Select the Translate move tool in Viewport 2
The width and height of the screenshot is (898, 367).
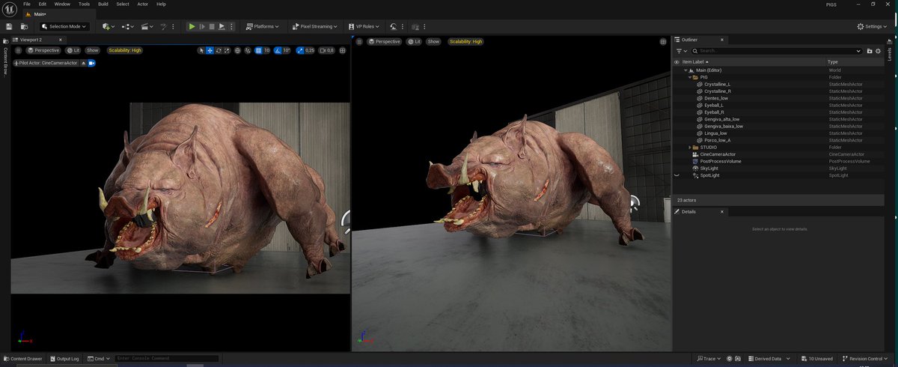tap(210, 50)
